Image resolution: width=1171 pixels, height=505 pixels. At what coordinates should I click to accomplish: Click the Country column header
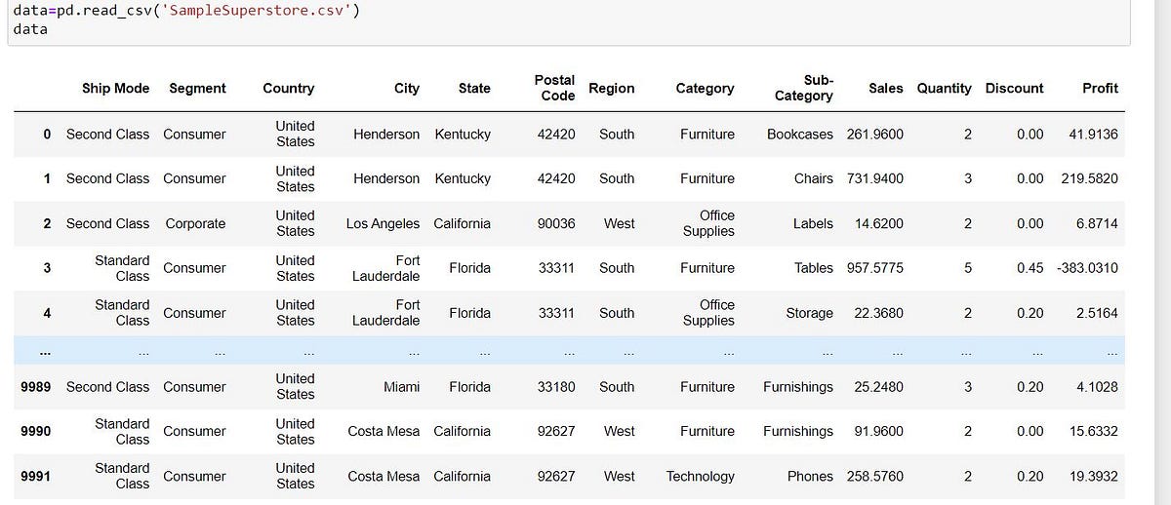pos(289,88)
